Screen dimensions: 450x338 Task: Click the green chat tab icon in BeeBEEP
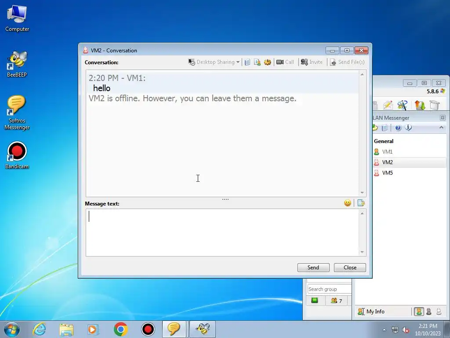315,301
